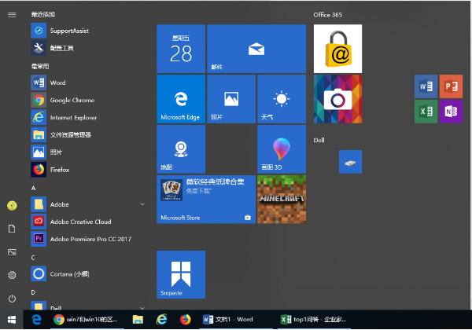
Task: Launch the PowerPoint small tile
Action: coord(451,86)
